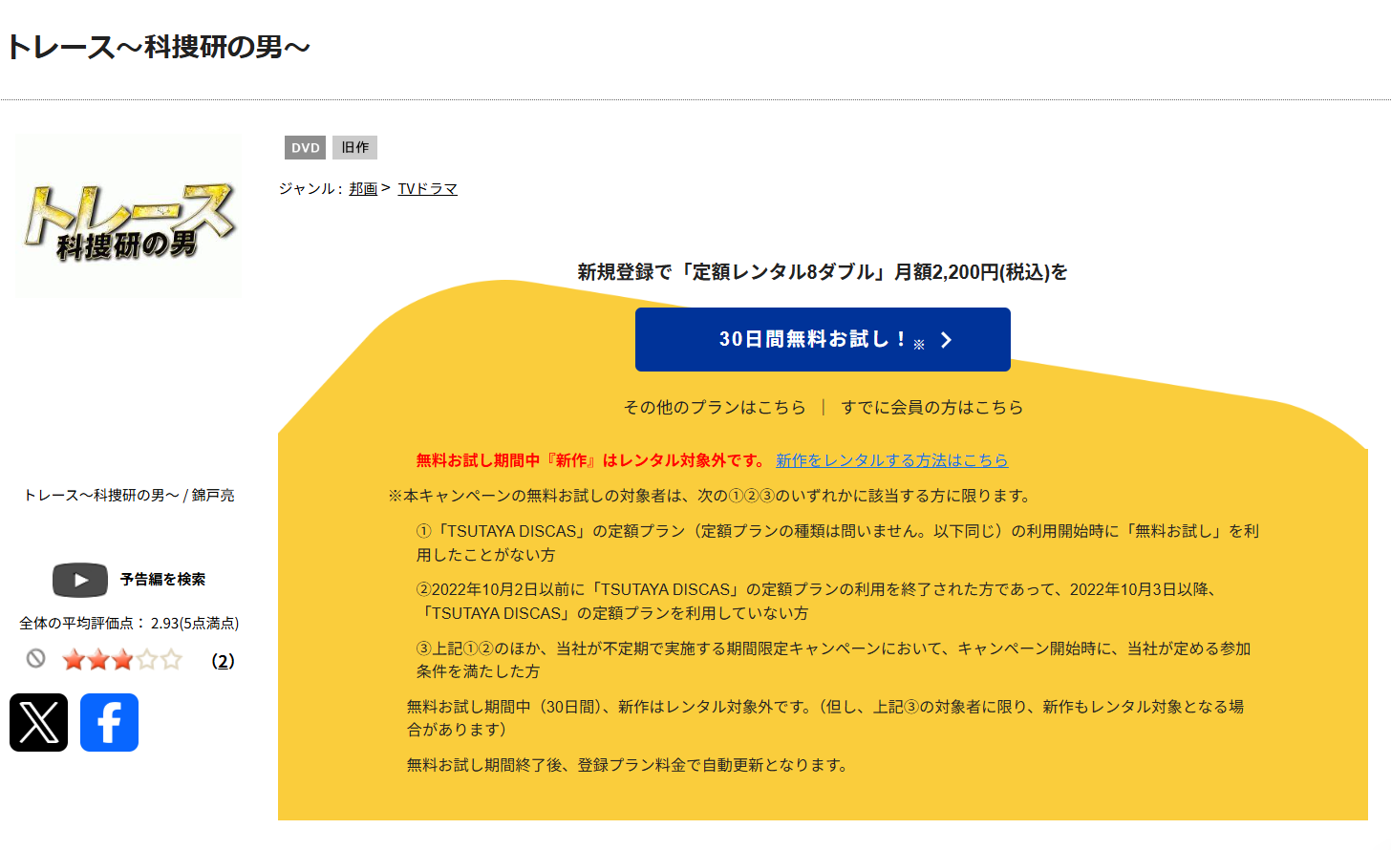The image size is (1391, 850).
Task: Open the review count (2) link
Action: point(223,661)
